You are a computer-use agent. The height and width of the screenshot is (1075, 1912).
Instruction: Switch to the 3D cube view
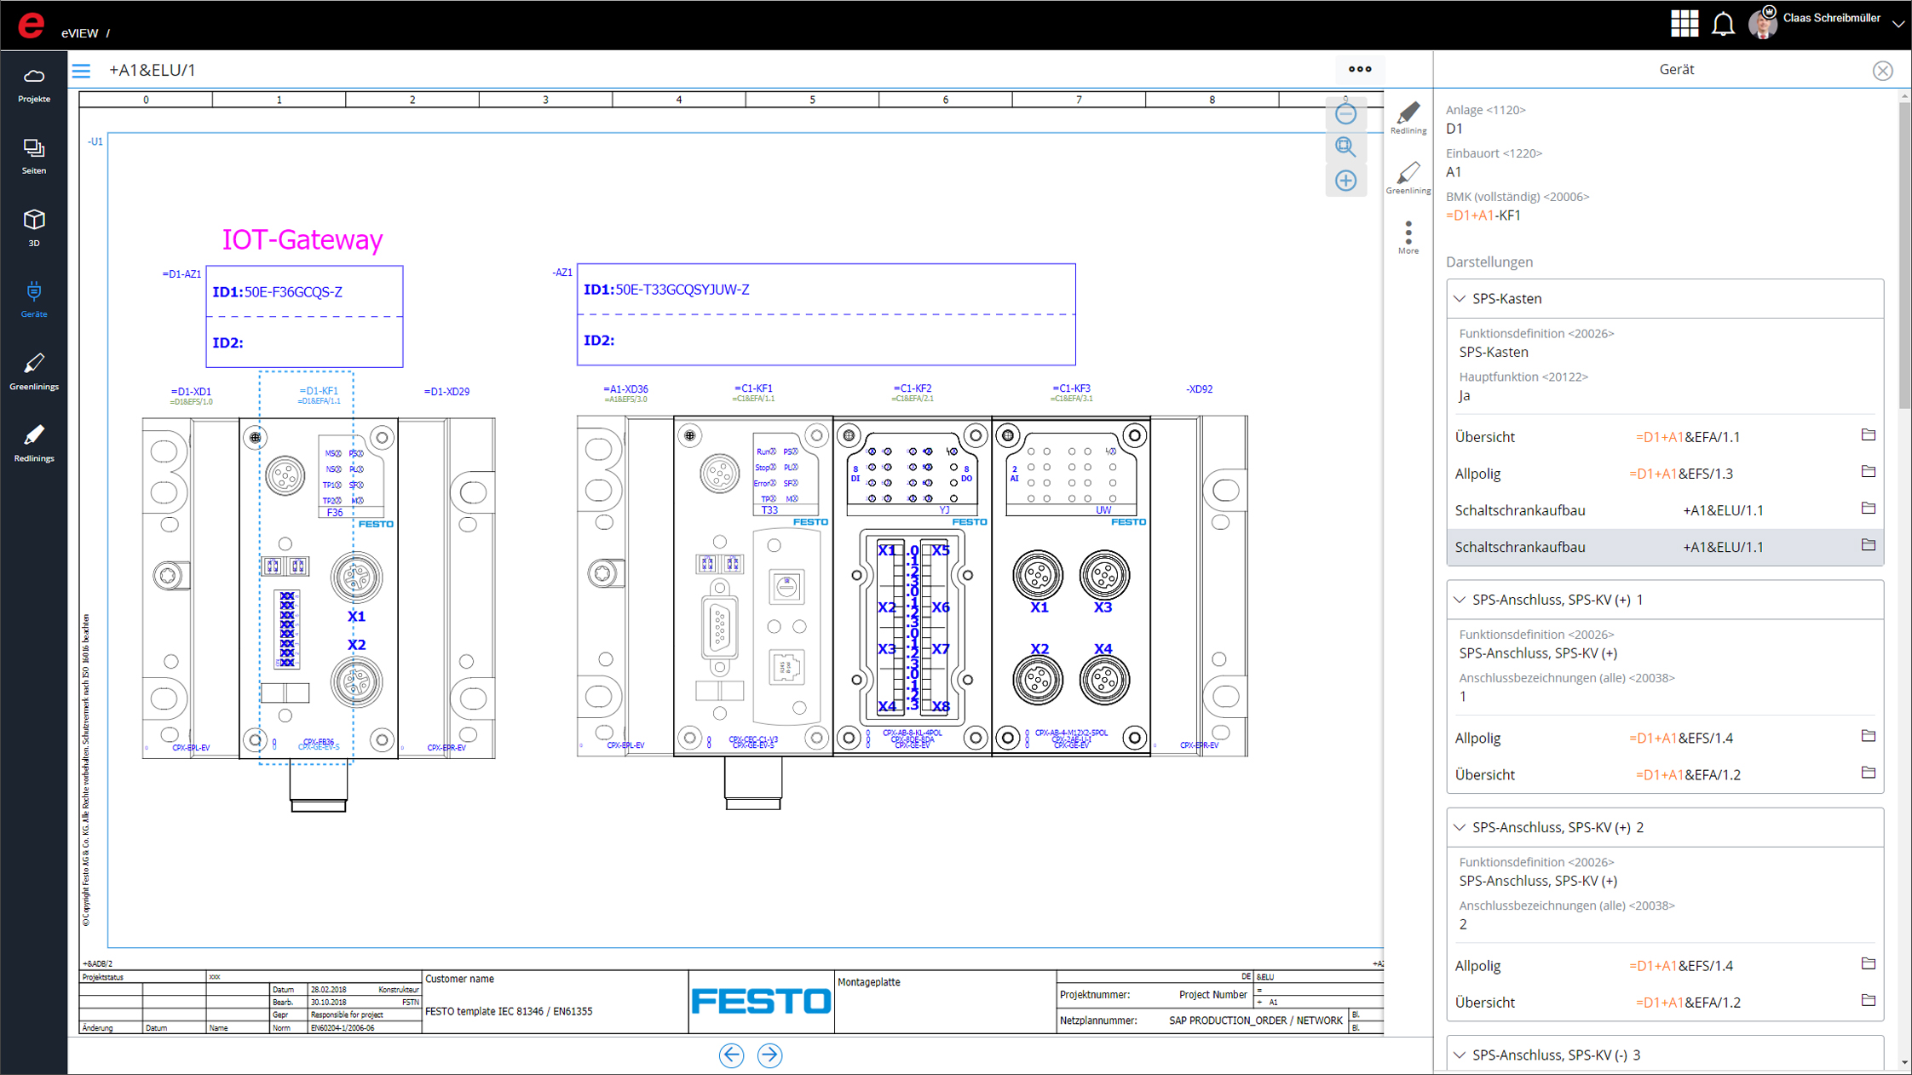pyautogui.click(x=34, y=227)
